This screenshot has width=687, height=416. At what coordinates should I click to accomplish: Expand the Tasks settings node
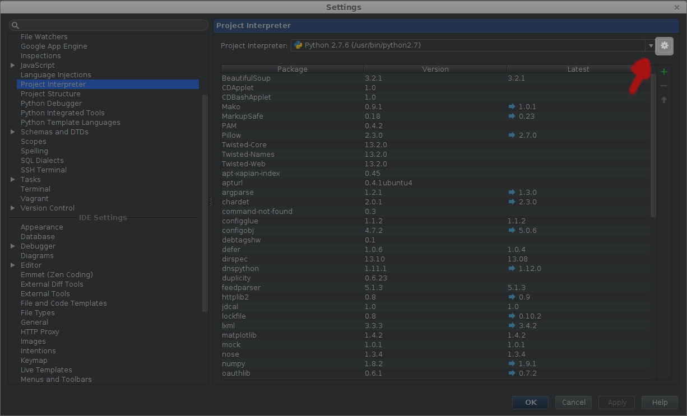tap(13, 180)
